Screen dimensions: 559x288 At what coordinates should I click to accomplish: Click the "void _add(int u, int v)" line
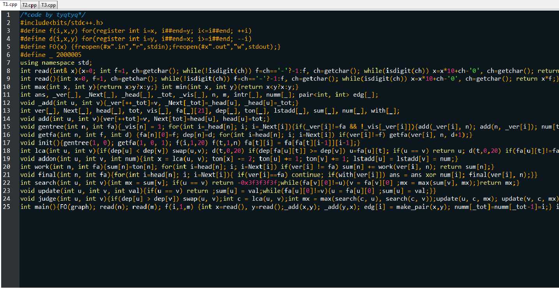[x=159, y=102]
